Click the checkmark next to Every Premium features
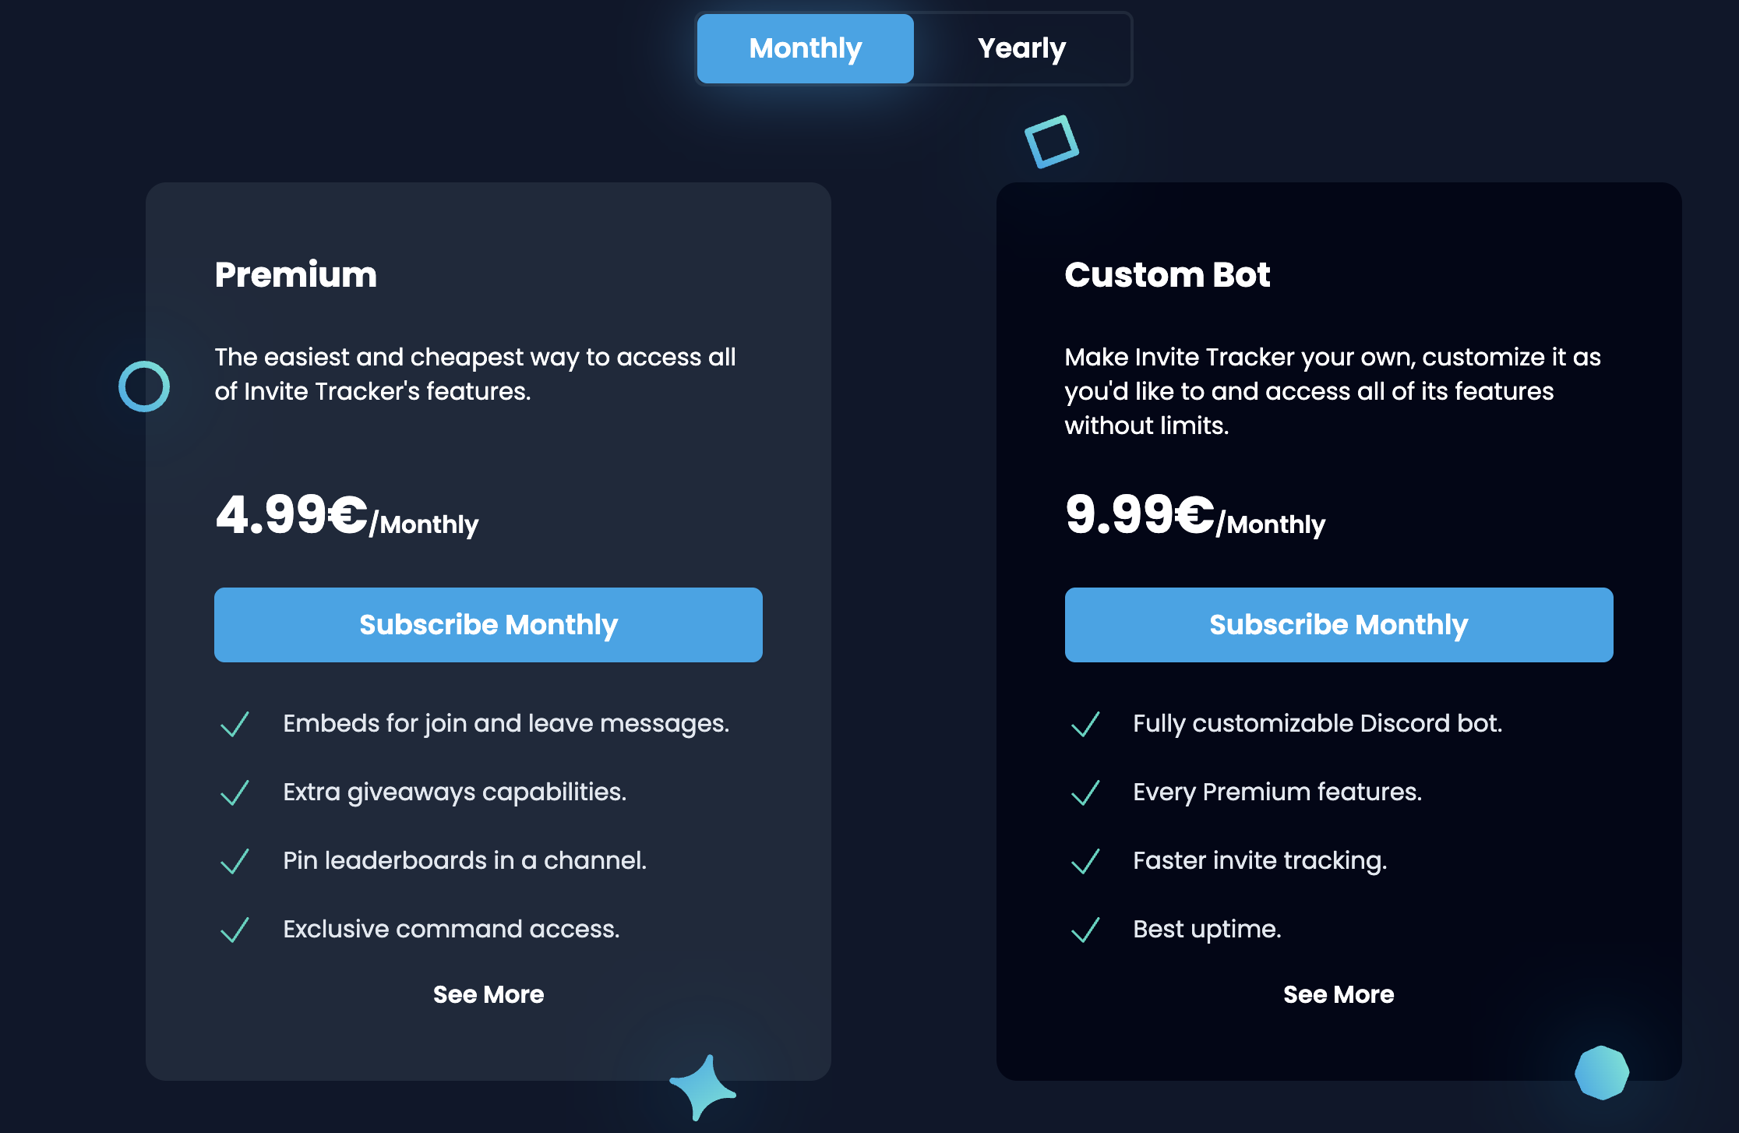1739x1133 pixels. click(1085, 792)
